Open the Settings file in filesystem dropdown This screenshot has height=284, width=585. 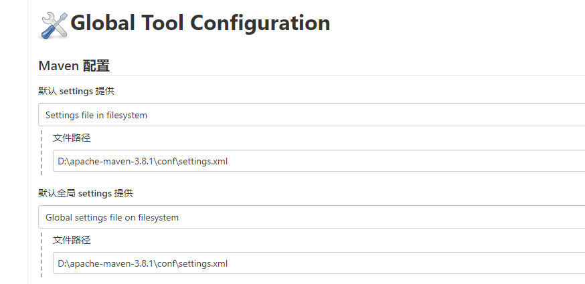point(311,115)
